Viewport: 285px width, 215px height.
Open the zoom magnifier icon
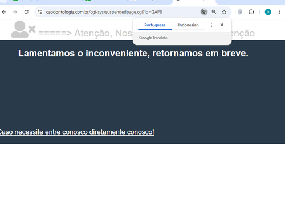[x=214, y=12]
